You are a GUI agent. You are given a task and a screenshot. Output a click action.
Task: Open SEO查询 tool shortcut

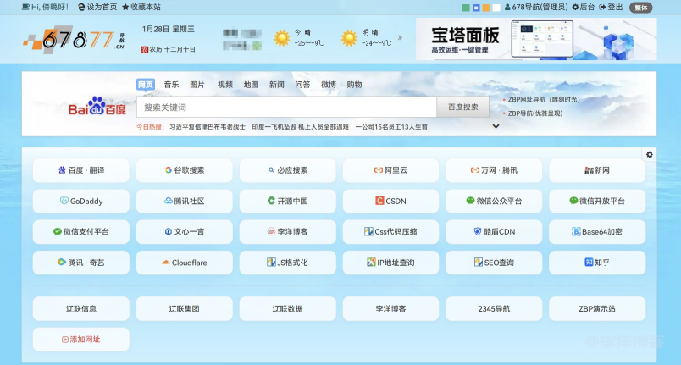(494, 263)
